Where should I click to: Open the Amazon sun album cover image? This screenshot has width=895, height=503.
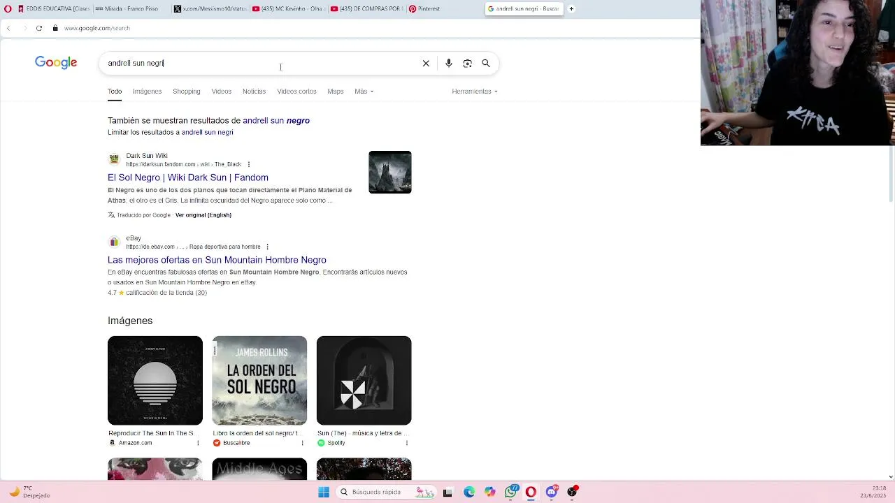pos(155,380)
